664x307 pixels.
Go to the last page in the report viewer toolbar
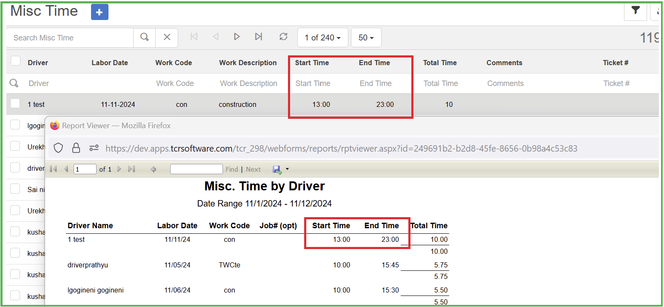(131, 169)
